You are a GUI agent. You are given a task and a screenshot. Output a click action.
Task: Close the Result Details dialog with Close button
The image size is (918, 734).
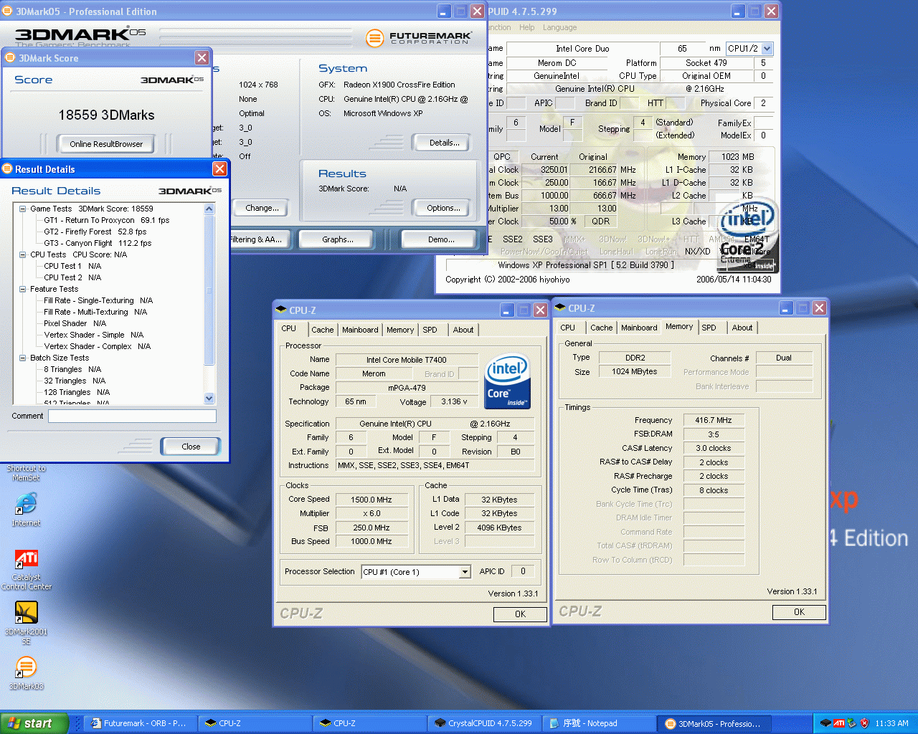191,447
